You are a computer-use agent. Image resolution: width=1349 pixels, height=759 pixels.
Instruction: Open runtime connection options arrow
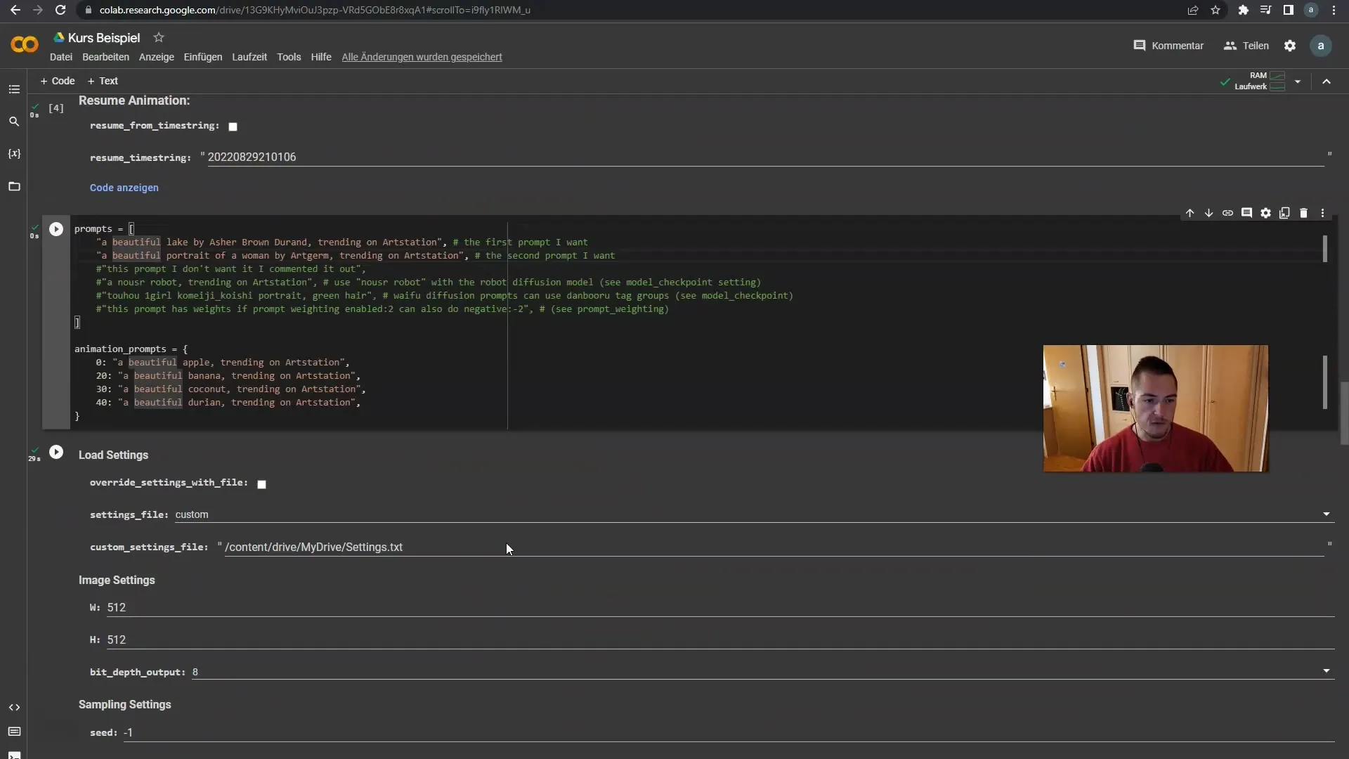(x=1298, y=82)
